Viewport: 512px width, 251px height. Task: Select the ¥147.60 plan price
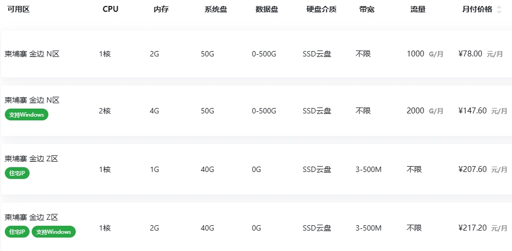(x=472, y=111)
